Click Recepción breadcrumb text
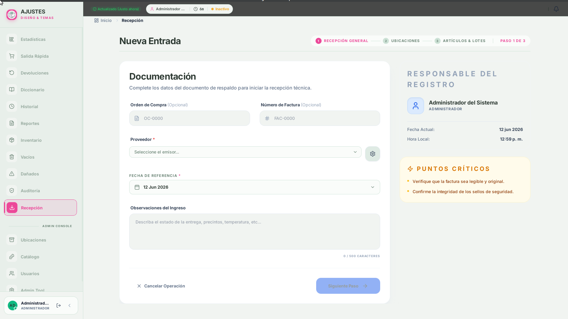This screenshot has width=568, height=319. tap(132, 20)
